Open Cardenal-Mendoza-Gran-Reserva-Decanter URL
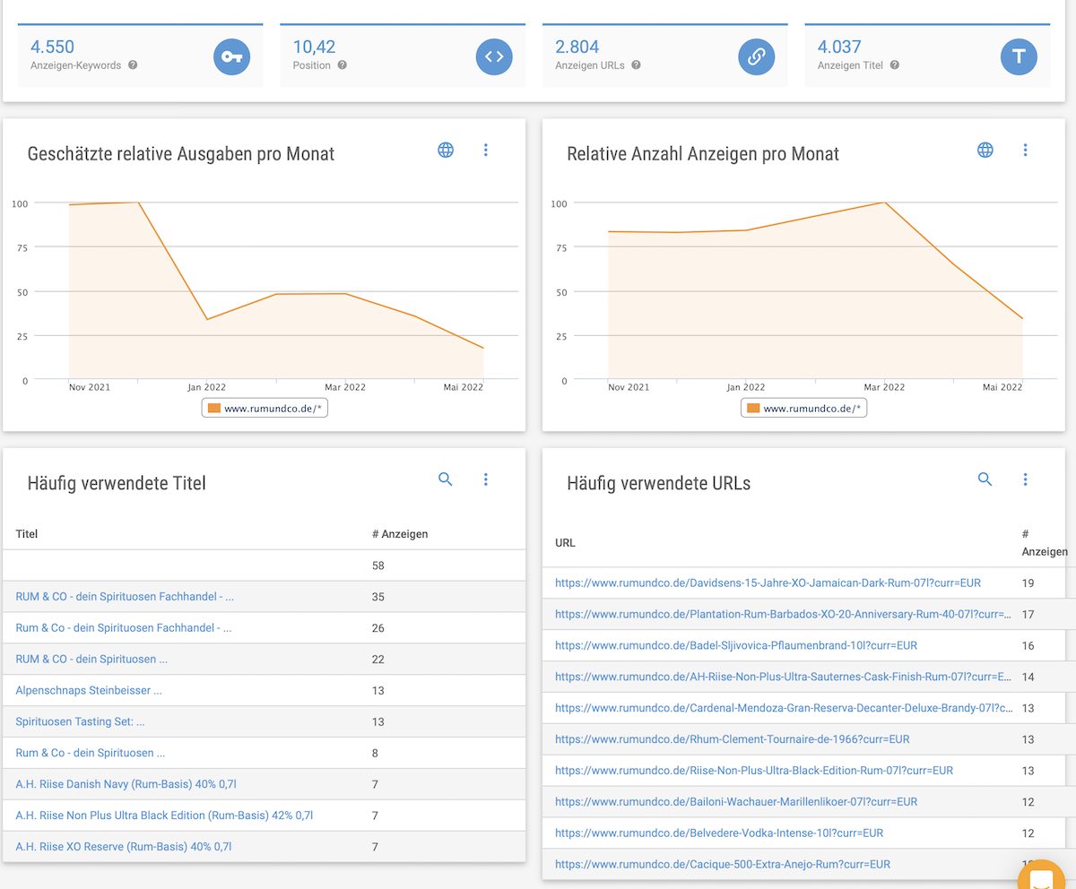The width and height of the screenshot is (1076, 889). (x=784, y=708)
